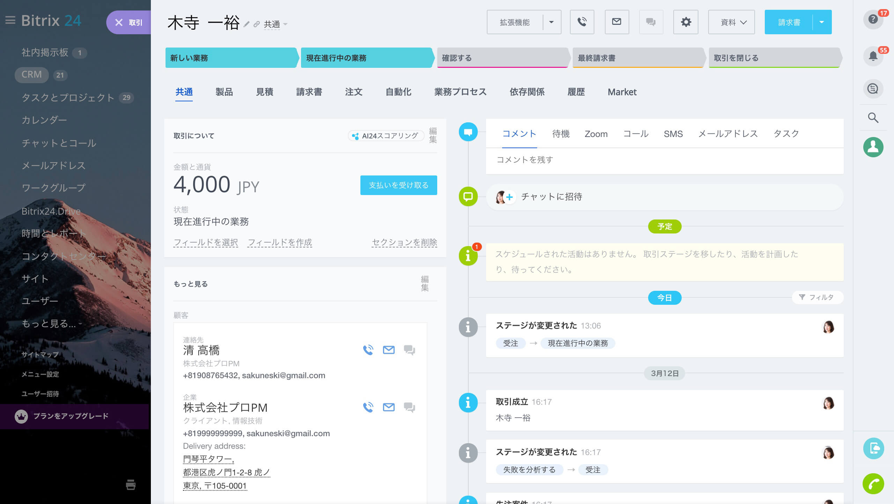Image resolution: width=894 pixels, height=504 pixels.
Task: Switch to the 製品 tab
Action: coord(224,92)
